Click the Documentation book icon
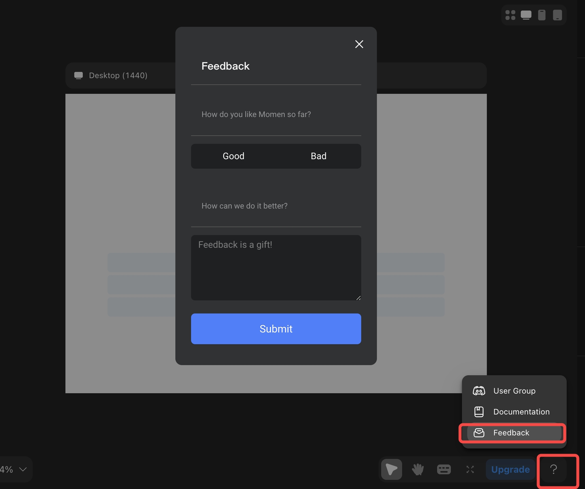 click(x=479, y=412)
